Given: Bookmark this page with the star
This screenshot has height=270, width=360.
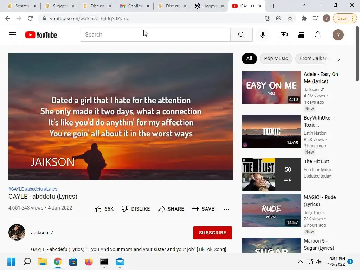Looking at the screenshot, I should coord(290,18).
